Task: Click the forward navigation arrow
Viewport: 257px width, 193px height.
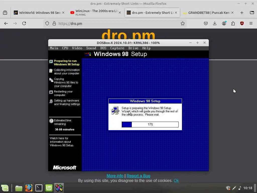Action: 15,23
